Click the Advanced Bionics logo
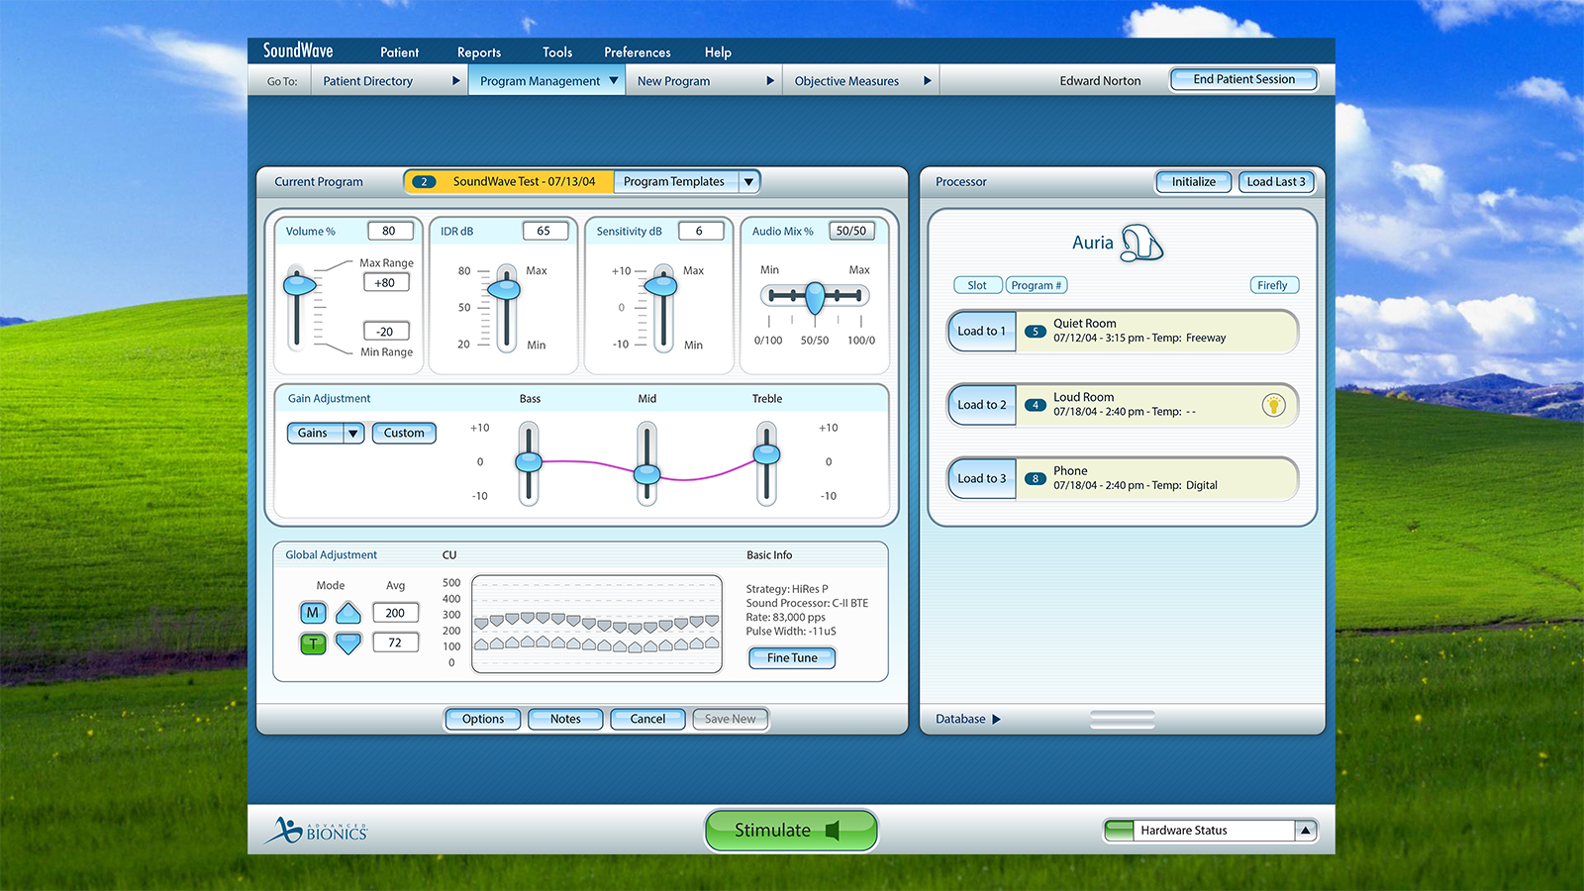 (x=316, y=830)
